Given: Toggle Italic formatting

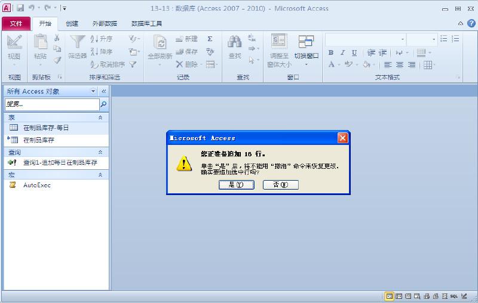Looking at the screenshot, I should pyautogui.click(x=342, y=52).
